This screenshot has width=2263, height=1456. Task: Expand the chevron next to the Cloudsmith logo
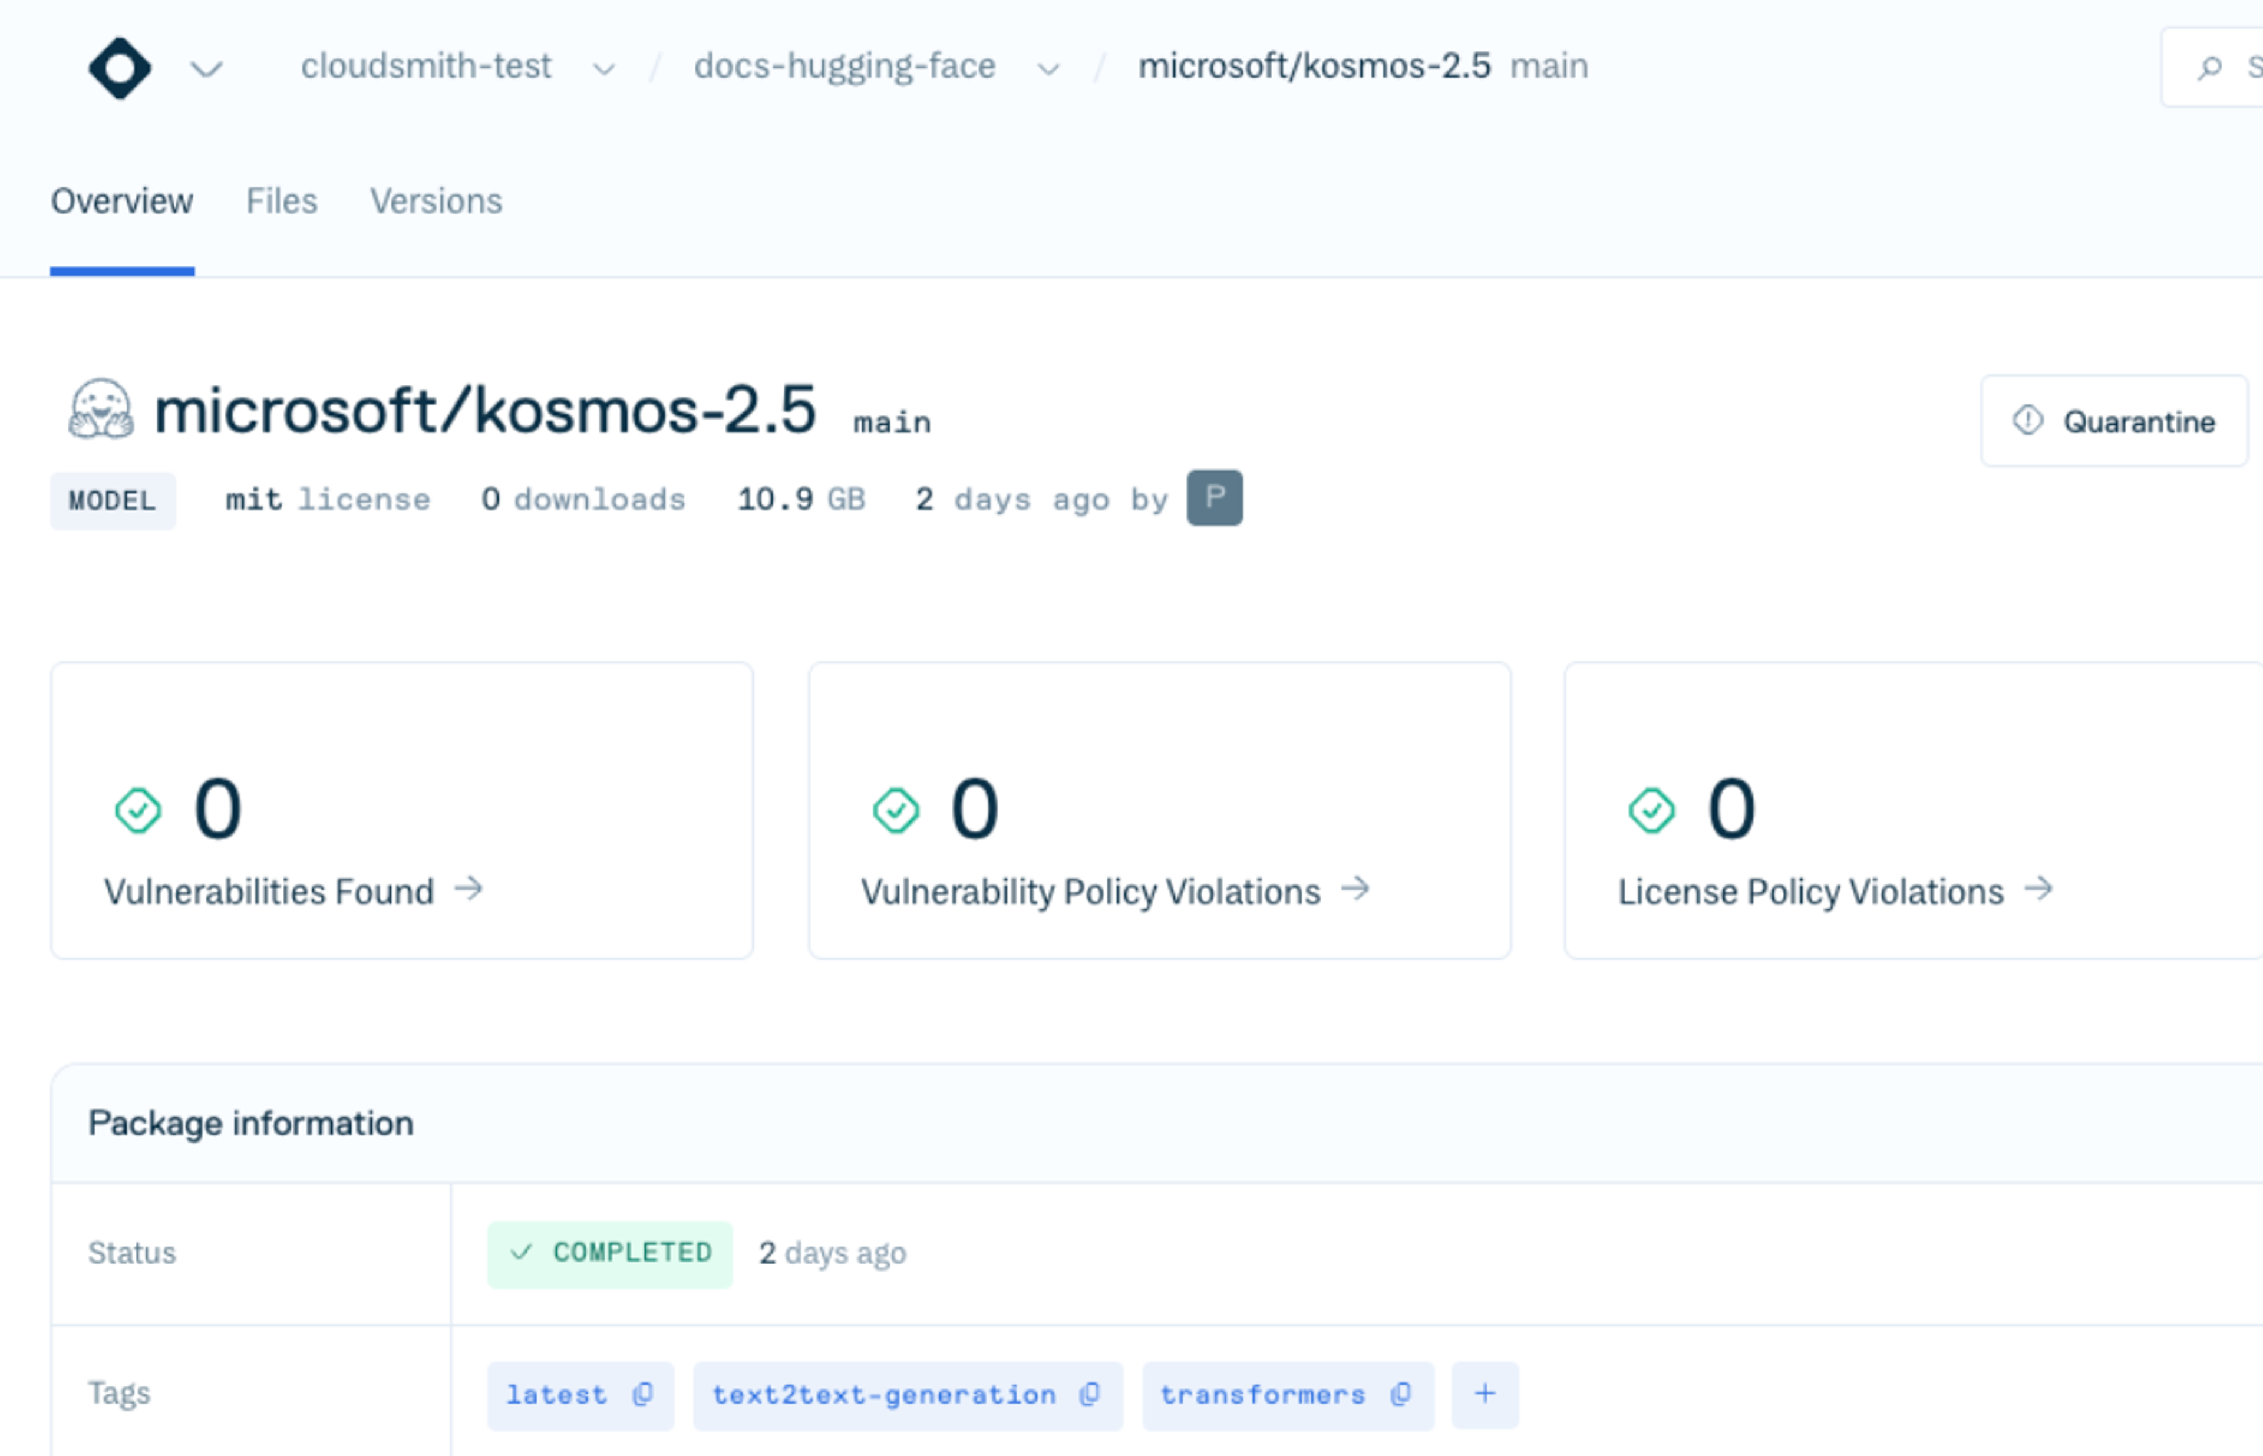pyautogui.click(x=206, y=69)
